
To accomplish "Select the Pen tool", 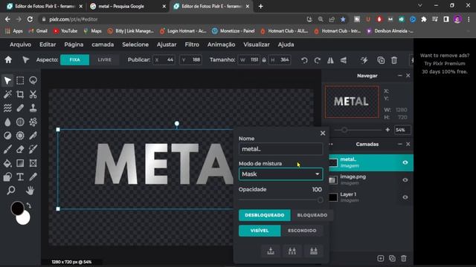I will [33, 136].
